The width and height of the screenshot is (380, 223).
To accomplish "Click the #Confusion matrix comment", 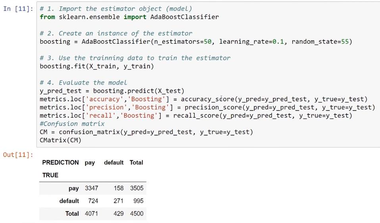I will click(x=72, y=124).
